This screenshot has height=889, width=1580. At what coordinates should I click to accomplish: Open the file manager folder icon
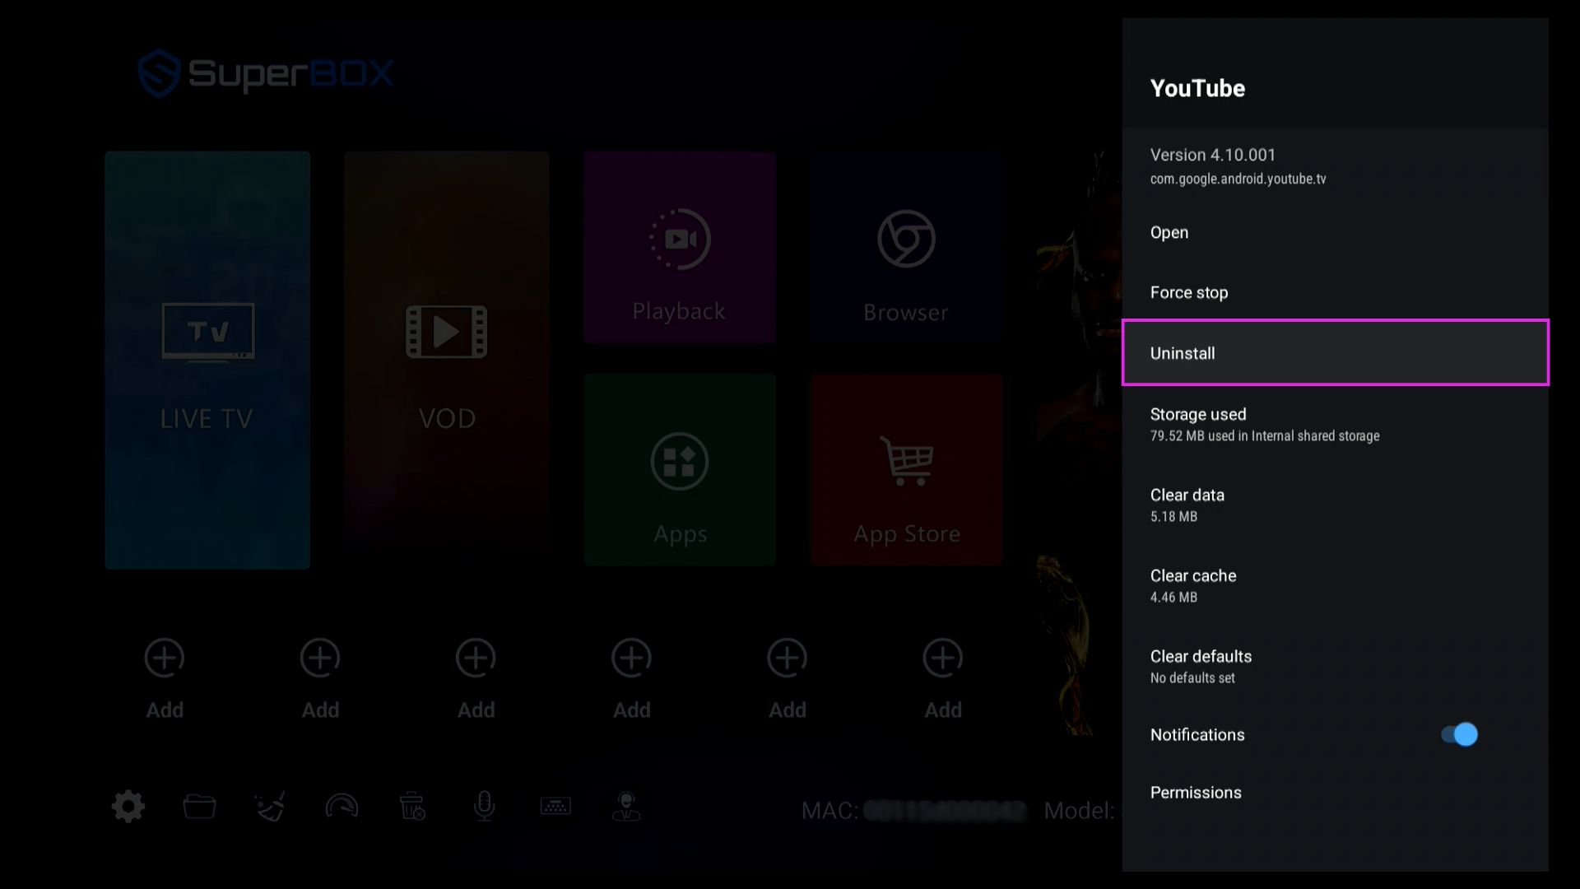[x=199, y=807]
